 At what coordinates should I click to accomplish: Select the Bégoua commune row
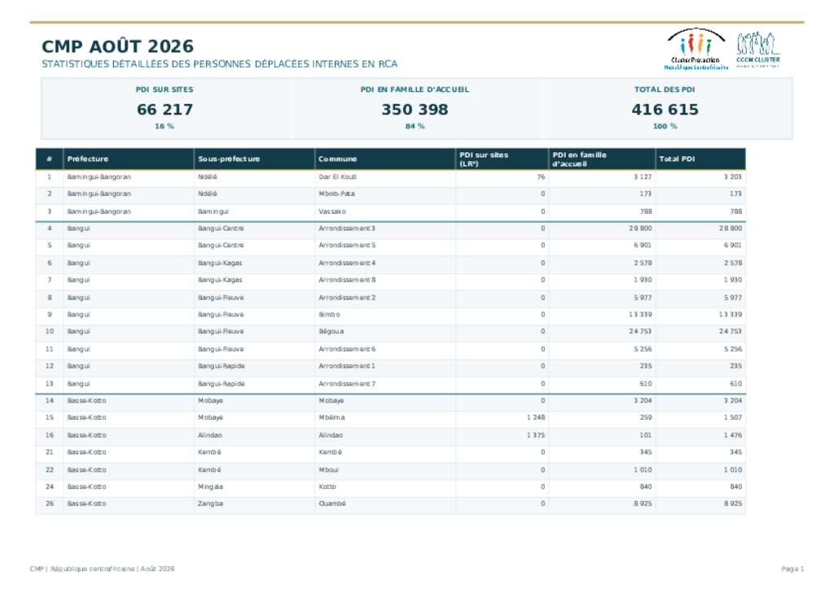click(390, 331)
